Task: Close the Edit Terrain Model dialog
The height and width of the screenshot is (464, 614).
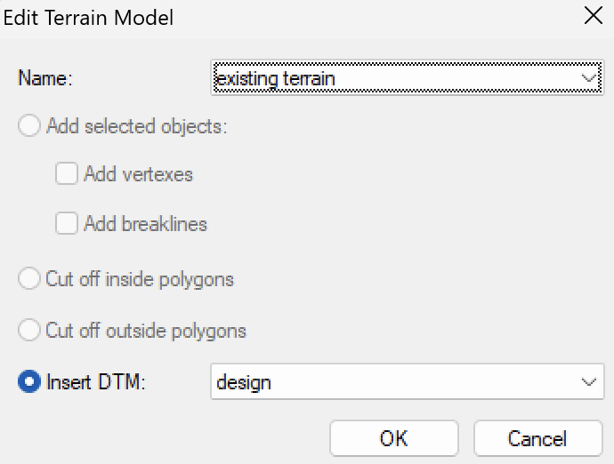Action: coord(593,16)
